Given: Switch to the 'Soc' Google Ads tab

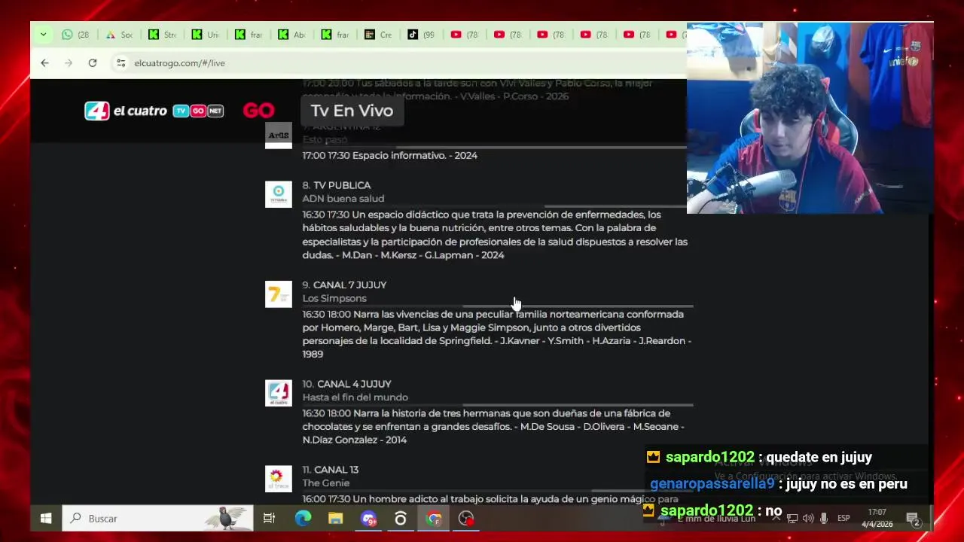Looking at the screenshot, I should tap(119, 35).
